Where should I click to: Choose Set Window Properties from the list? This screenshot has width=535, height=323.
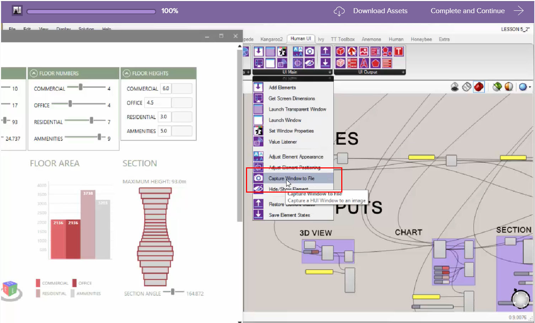coord(293,131)
